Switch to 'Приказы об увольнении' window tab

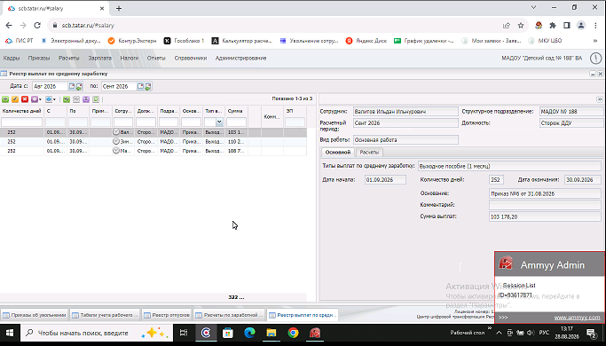pos(35,315)
